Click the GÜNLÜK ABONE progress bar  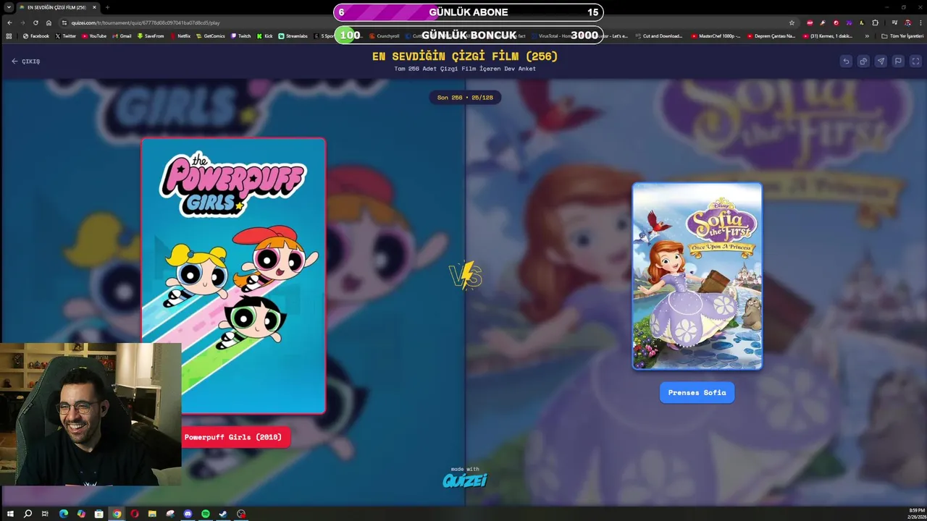pyautogui.click(x=468, y=12)
